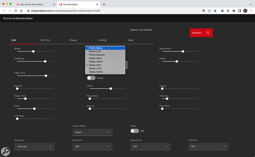255x157 pixels.
Task: Click the Fdbk Tone slider handle
Action: coord(46,76)
